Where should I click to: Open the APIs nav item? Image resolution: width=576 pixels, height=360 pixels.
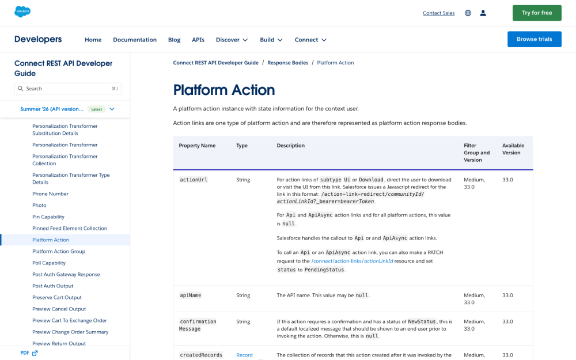(x=198, y=40)
